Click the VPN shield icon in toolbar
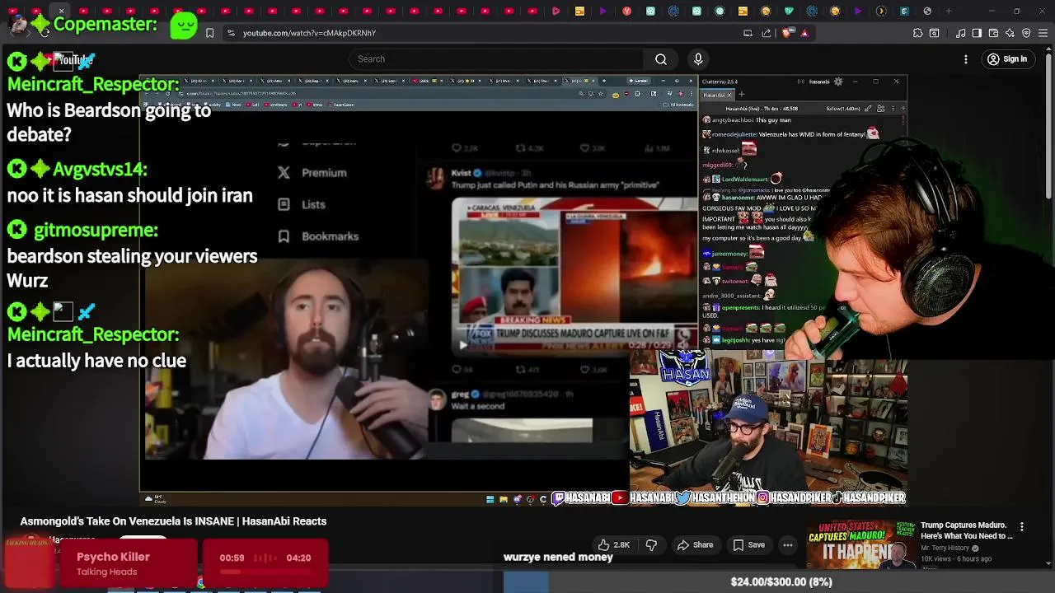This screenshot has width=1055, height=593. pyautogui.click(x=1026, y=33)
